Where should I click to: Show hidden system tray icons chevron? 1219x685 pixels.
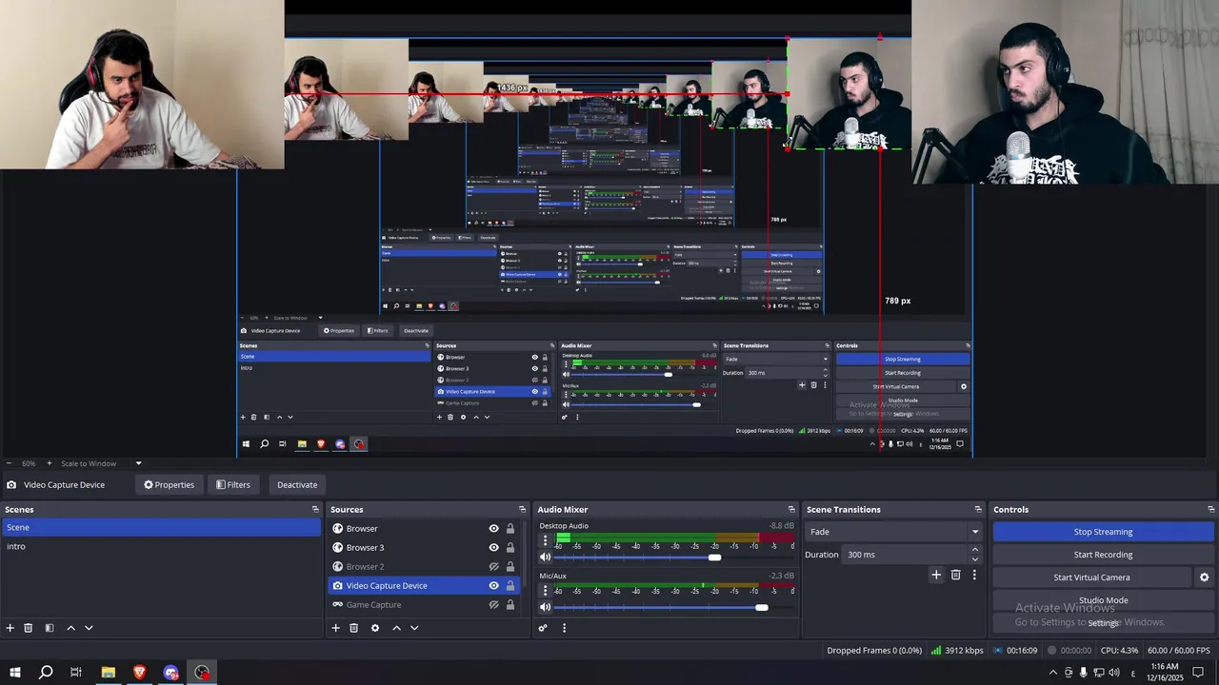tap(1052, 673)
